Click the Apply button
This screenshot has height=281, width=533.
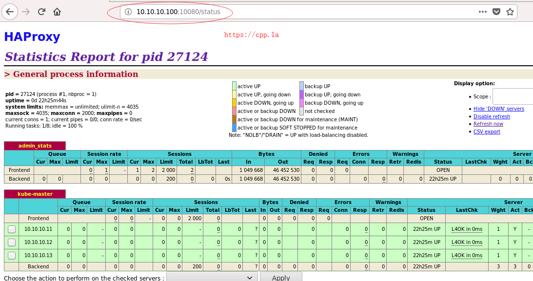(x=281, y=277)
